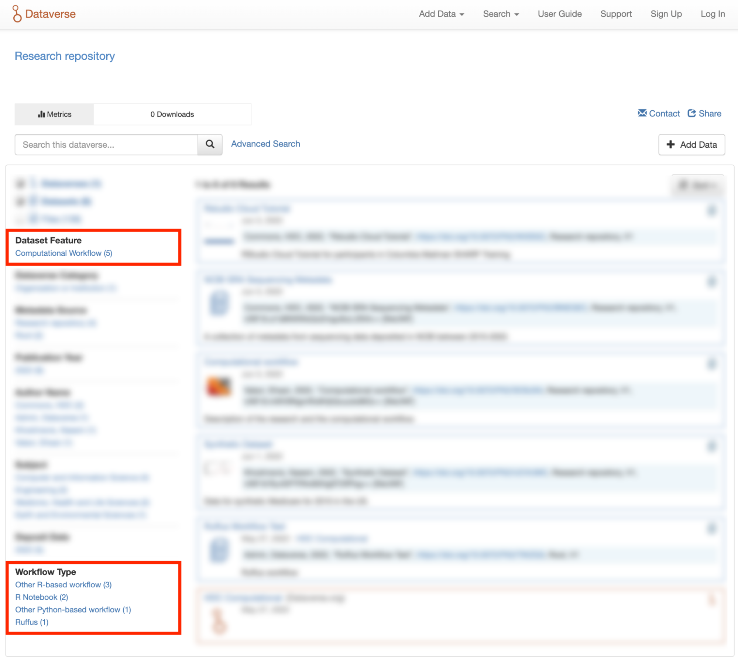738x663 pixels.
Task: Open the Add Data navbar dropdown
Action: 441,14
